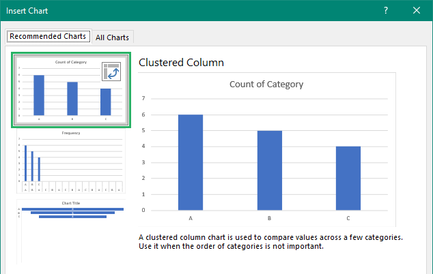Screen dimensions: 433x274
Task: Click axis label 0 in the preview chart
Action: pos(143,211)
